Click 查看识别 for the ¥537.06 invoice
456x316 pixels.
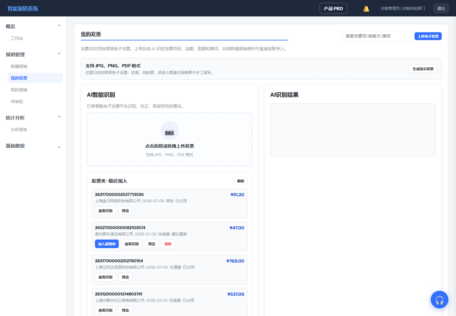(105, 310)
